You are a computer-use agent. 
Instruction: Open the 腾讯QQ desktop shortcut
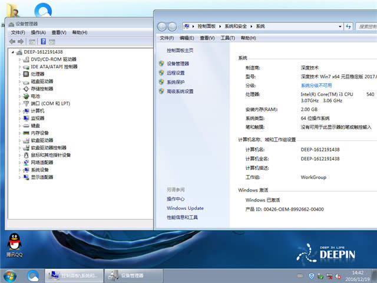14,244
